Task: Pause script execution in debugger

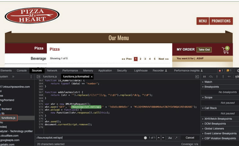Action: tap(204, 77)
